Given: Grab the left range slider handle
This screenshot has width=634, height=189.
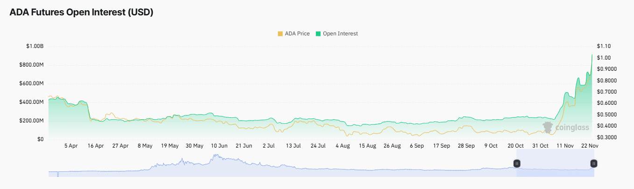Looking at the screenshot, I should click(517, 163).
